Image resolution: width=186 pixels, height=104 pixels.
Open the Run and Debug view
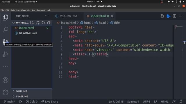(x=6, y=54)
